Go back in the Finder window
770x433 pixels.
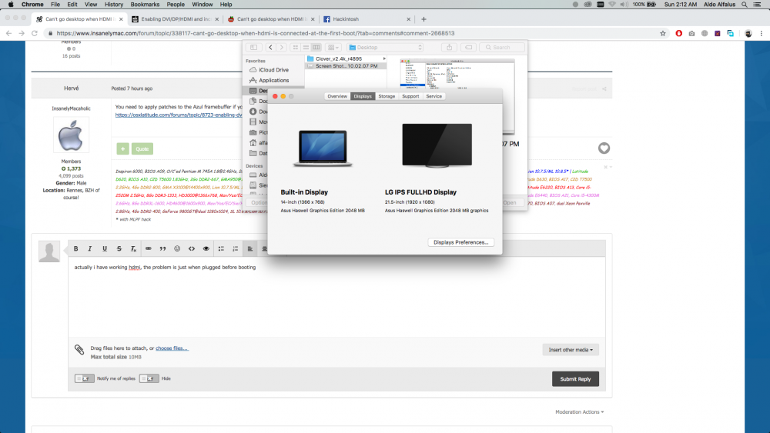point(270,48)
